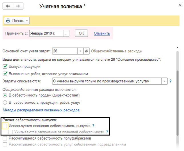Click the Применить с date input field
Screen dimensions: 184x151
point(46,33)
